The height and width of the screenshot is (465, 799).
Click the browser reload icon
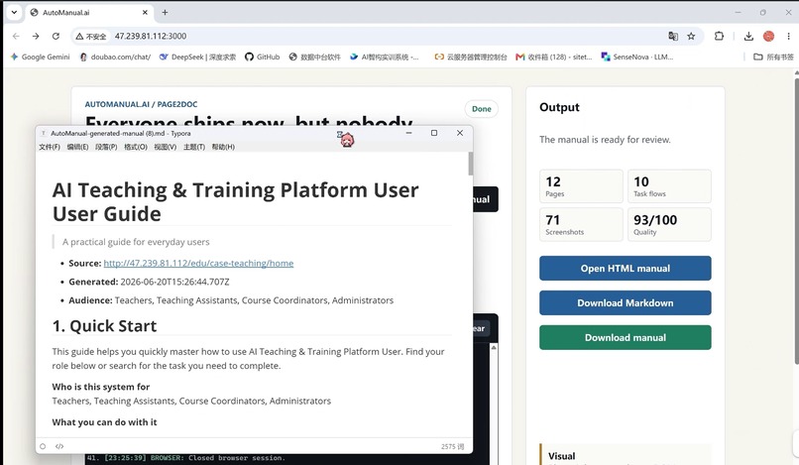coord(57,37)
